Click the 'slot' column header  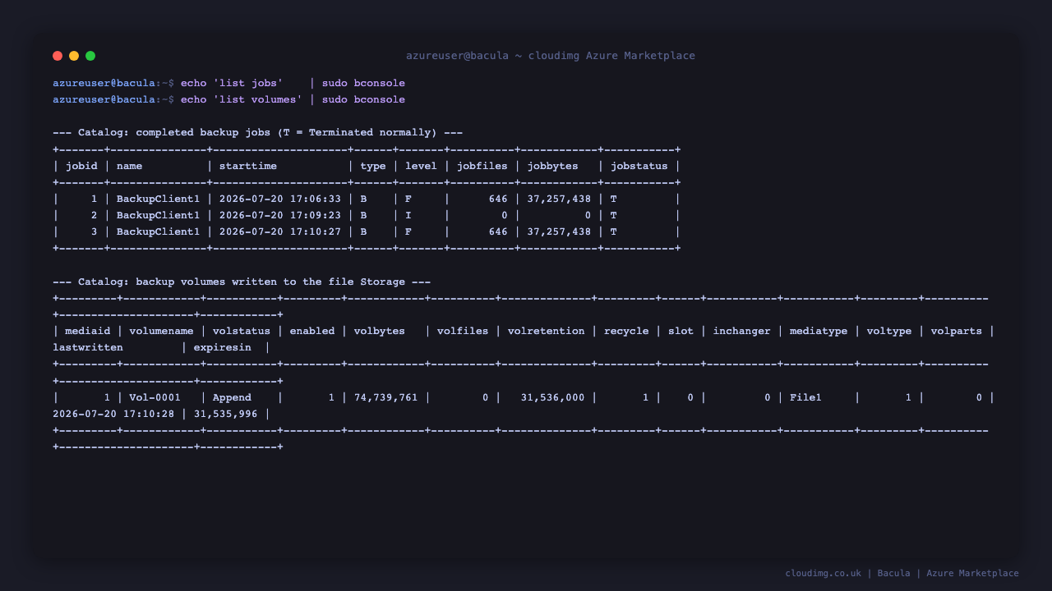pos(681,332)
